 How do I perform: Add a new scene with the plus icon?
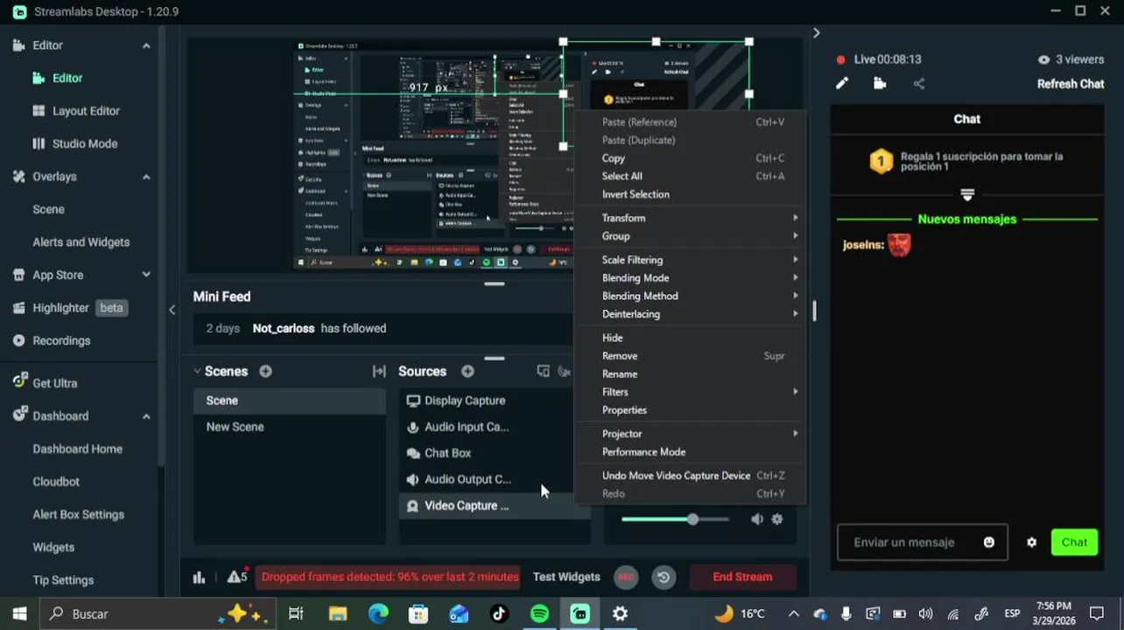[265, 371]
